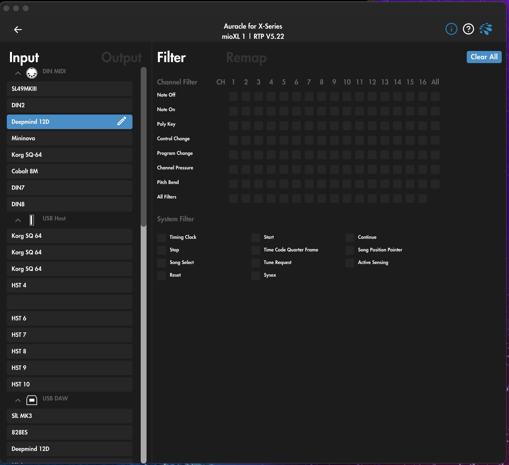Image resolution: width=509 pixels, height=465 pixels.
Task: Select the Deepmind 12D USB DAW port
Action: [x=69, y=449]
